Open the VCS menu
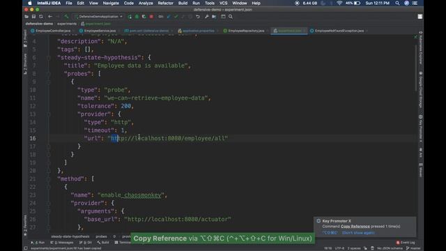The width and height of the screenshot is (446, 251). point(223,3)
